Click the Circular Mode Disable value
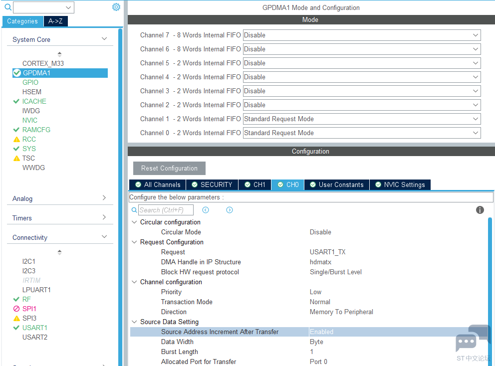Viewport: 495px width, 366px height. [x=320, y=232]
